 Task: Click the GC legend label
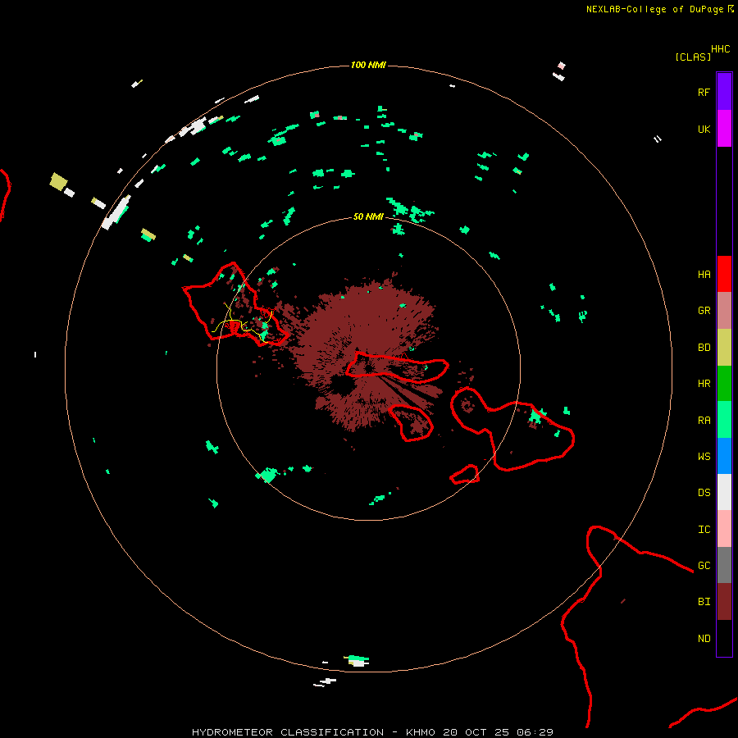pyautogui.click(x=704, y=566)
